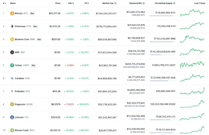Click the Tether green logo icon
The width and height of the screenshot is (209, 135).
(12, 65)
